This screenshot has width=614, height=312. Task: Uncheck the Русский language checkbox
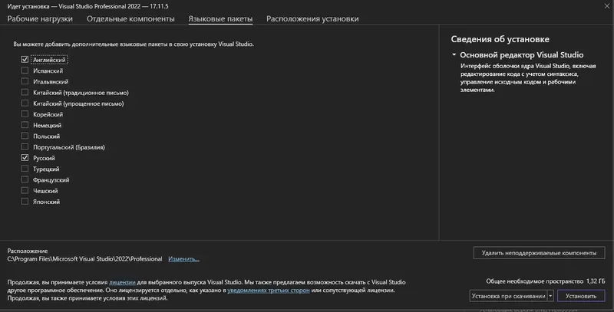pos(25,157)
